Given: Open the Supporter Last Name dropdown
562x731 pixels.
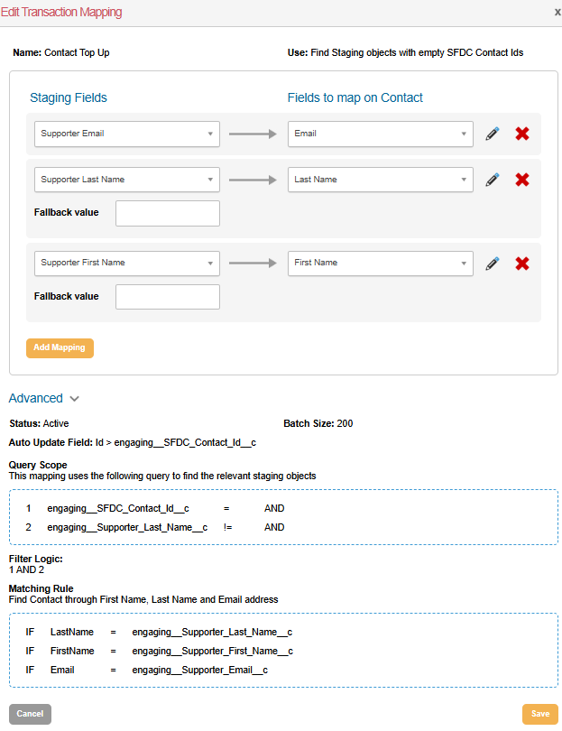Looking at the screenshot, I should point(126,179).
